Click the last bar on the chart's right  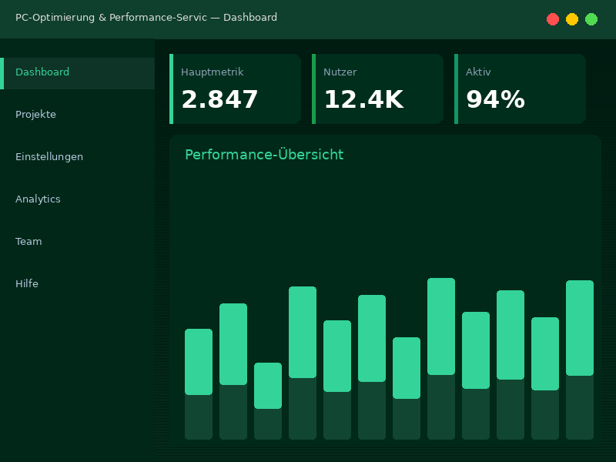tap(580, 327)
